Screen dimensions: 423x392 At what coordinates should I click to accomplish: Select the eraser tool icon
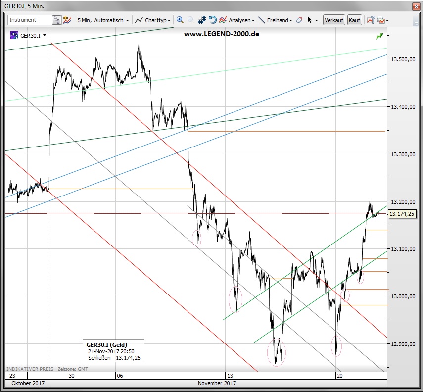pos(299,20)
